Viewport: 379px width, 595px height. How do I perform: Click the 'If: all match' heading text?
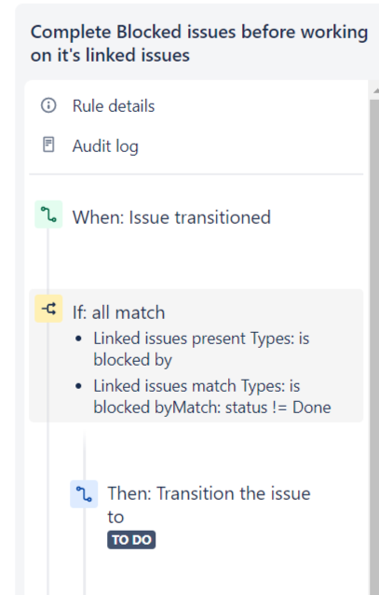pyautogui.click(x=118, y=312)
